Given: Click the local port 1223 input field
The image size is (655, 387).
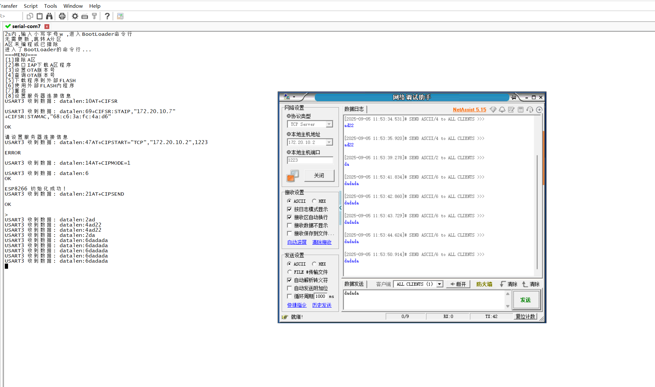Looking at the screenshot, I should pyautogui.click(x=309, y=160).
